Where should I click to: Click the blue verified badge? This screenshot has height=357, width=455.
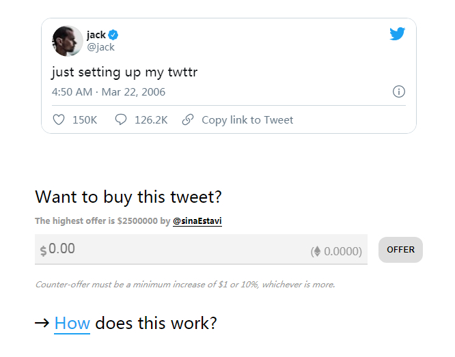114,35
